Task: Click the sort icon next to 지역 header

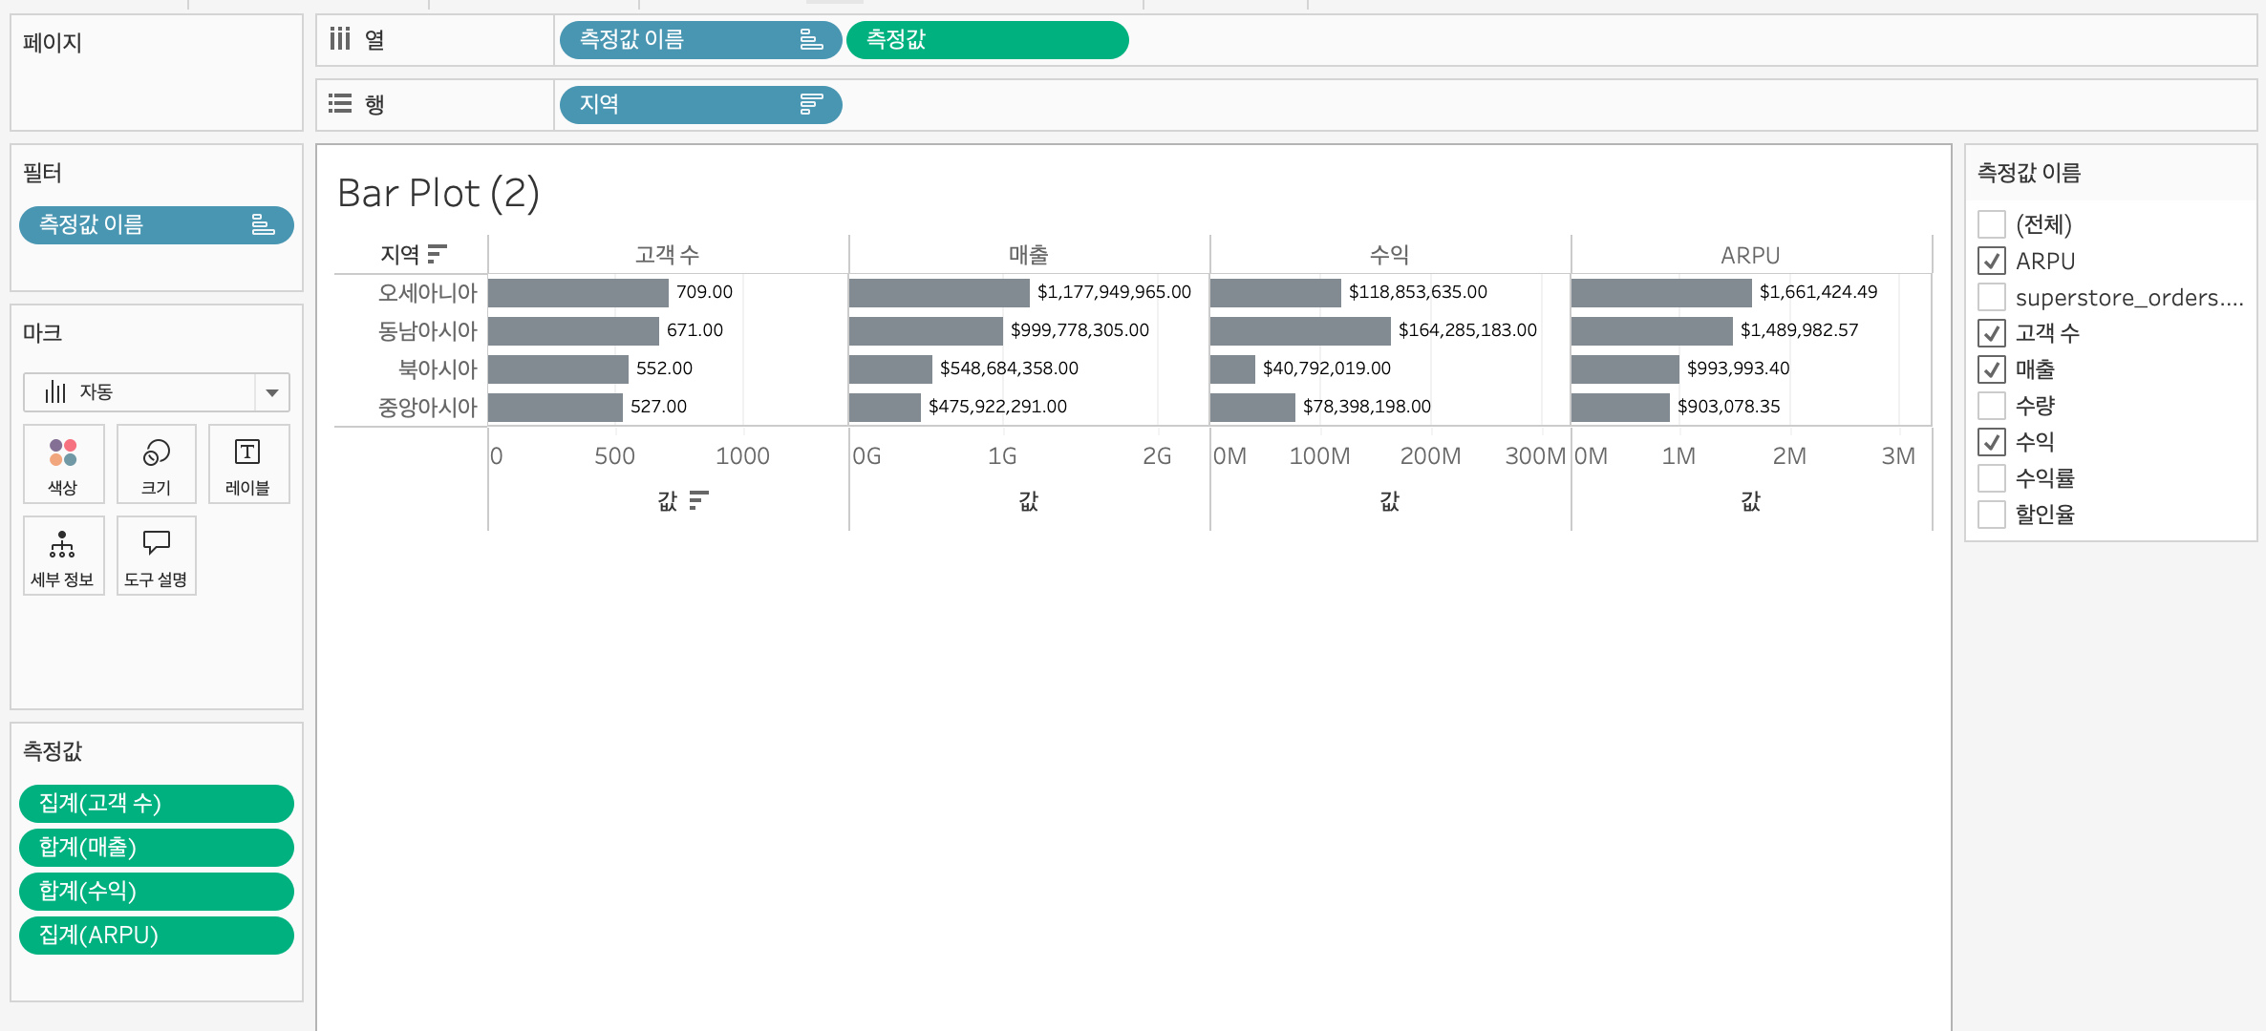Action: tap(438, 254)
